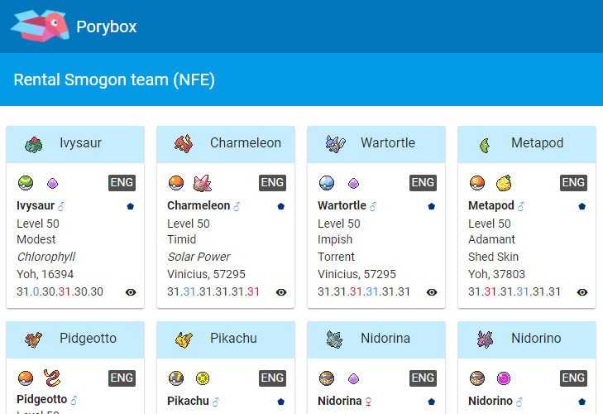The height and width of the screenshot is (414, 603).
Task: Open the Nidorina card header
Action: (x=376, y=338)
